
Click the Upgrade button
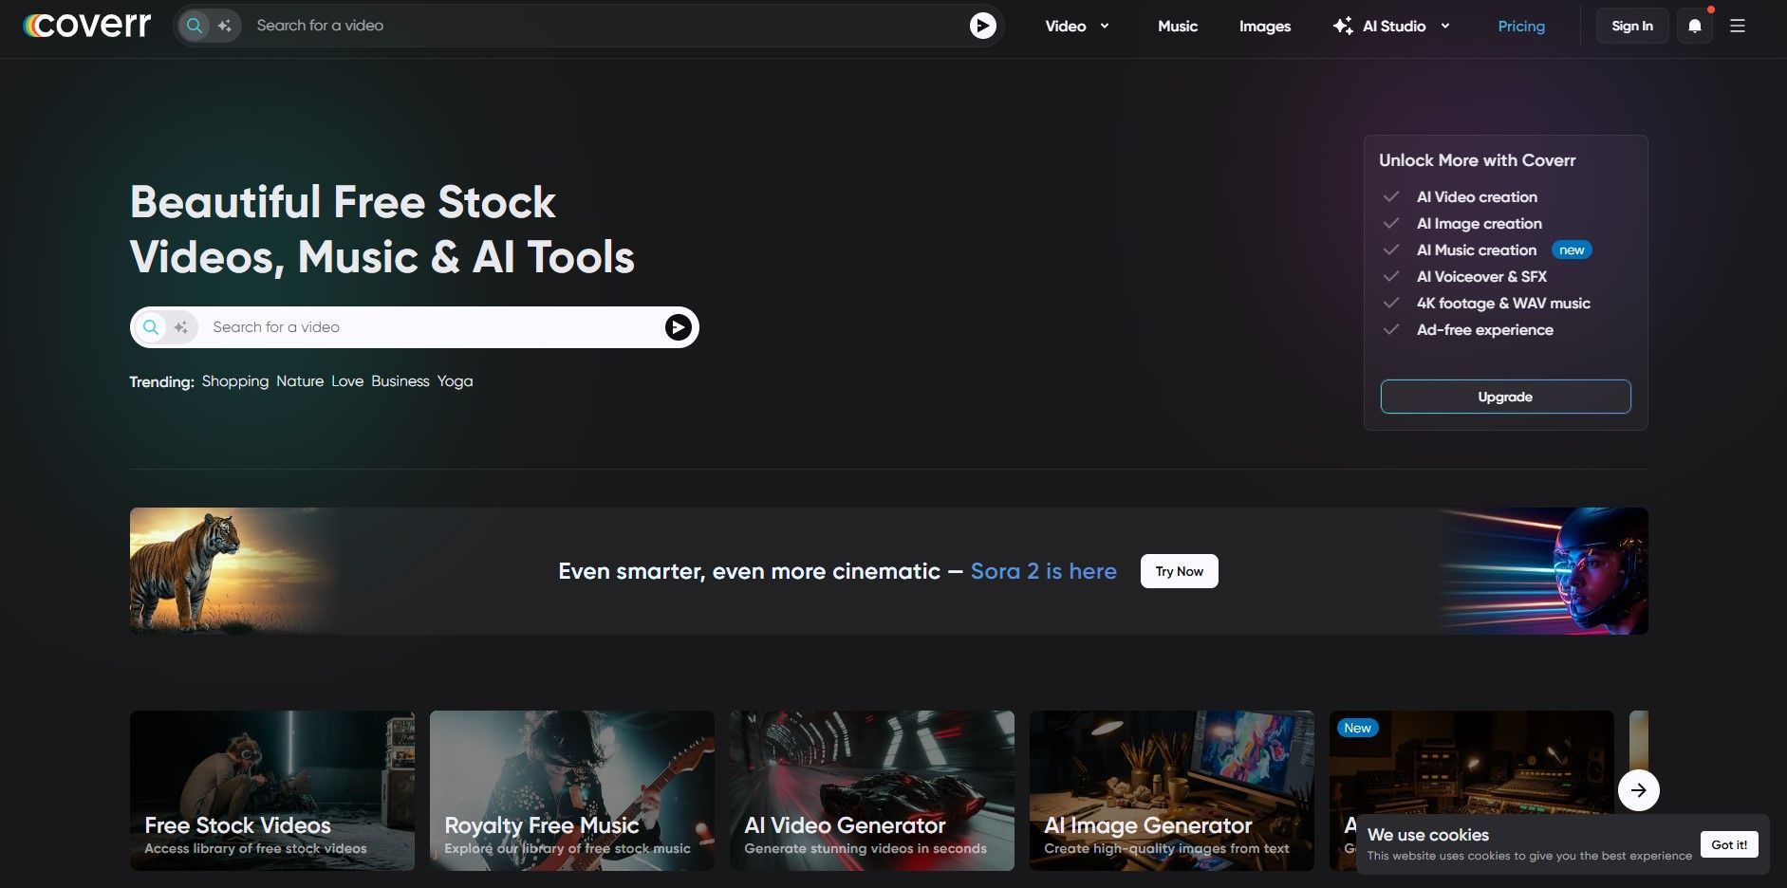pyautogui.click(x=1505, y=397)
